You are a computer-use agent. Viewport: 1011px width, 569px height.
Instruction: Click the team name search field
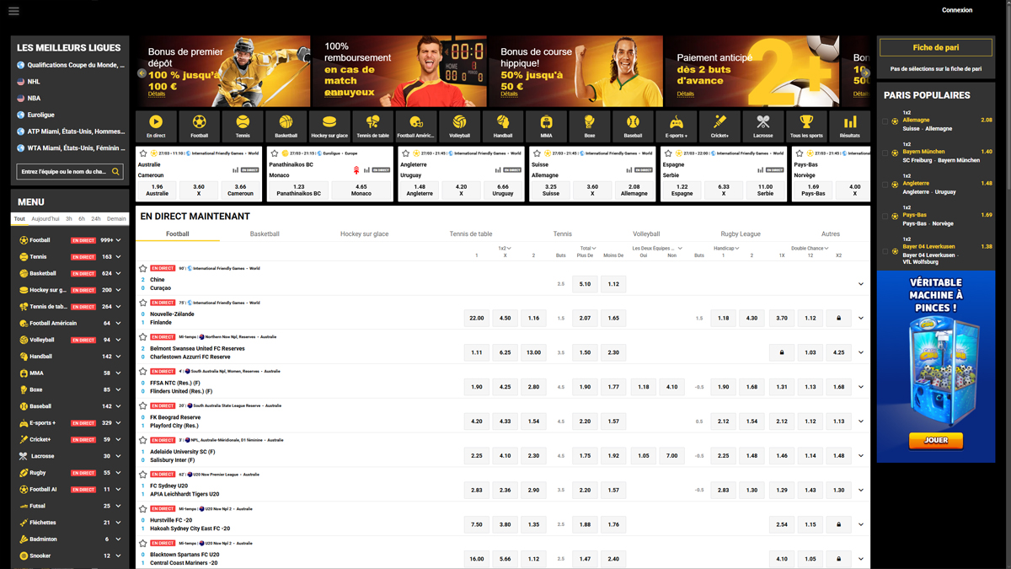pos(63,172)
